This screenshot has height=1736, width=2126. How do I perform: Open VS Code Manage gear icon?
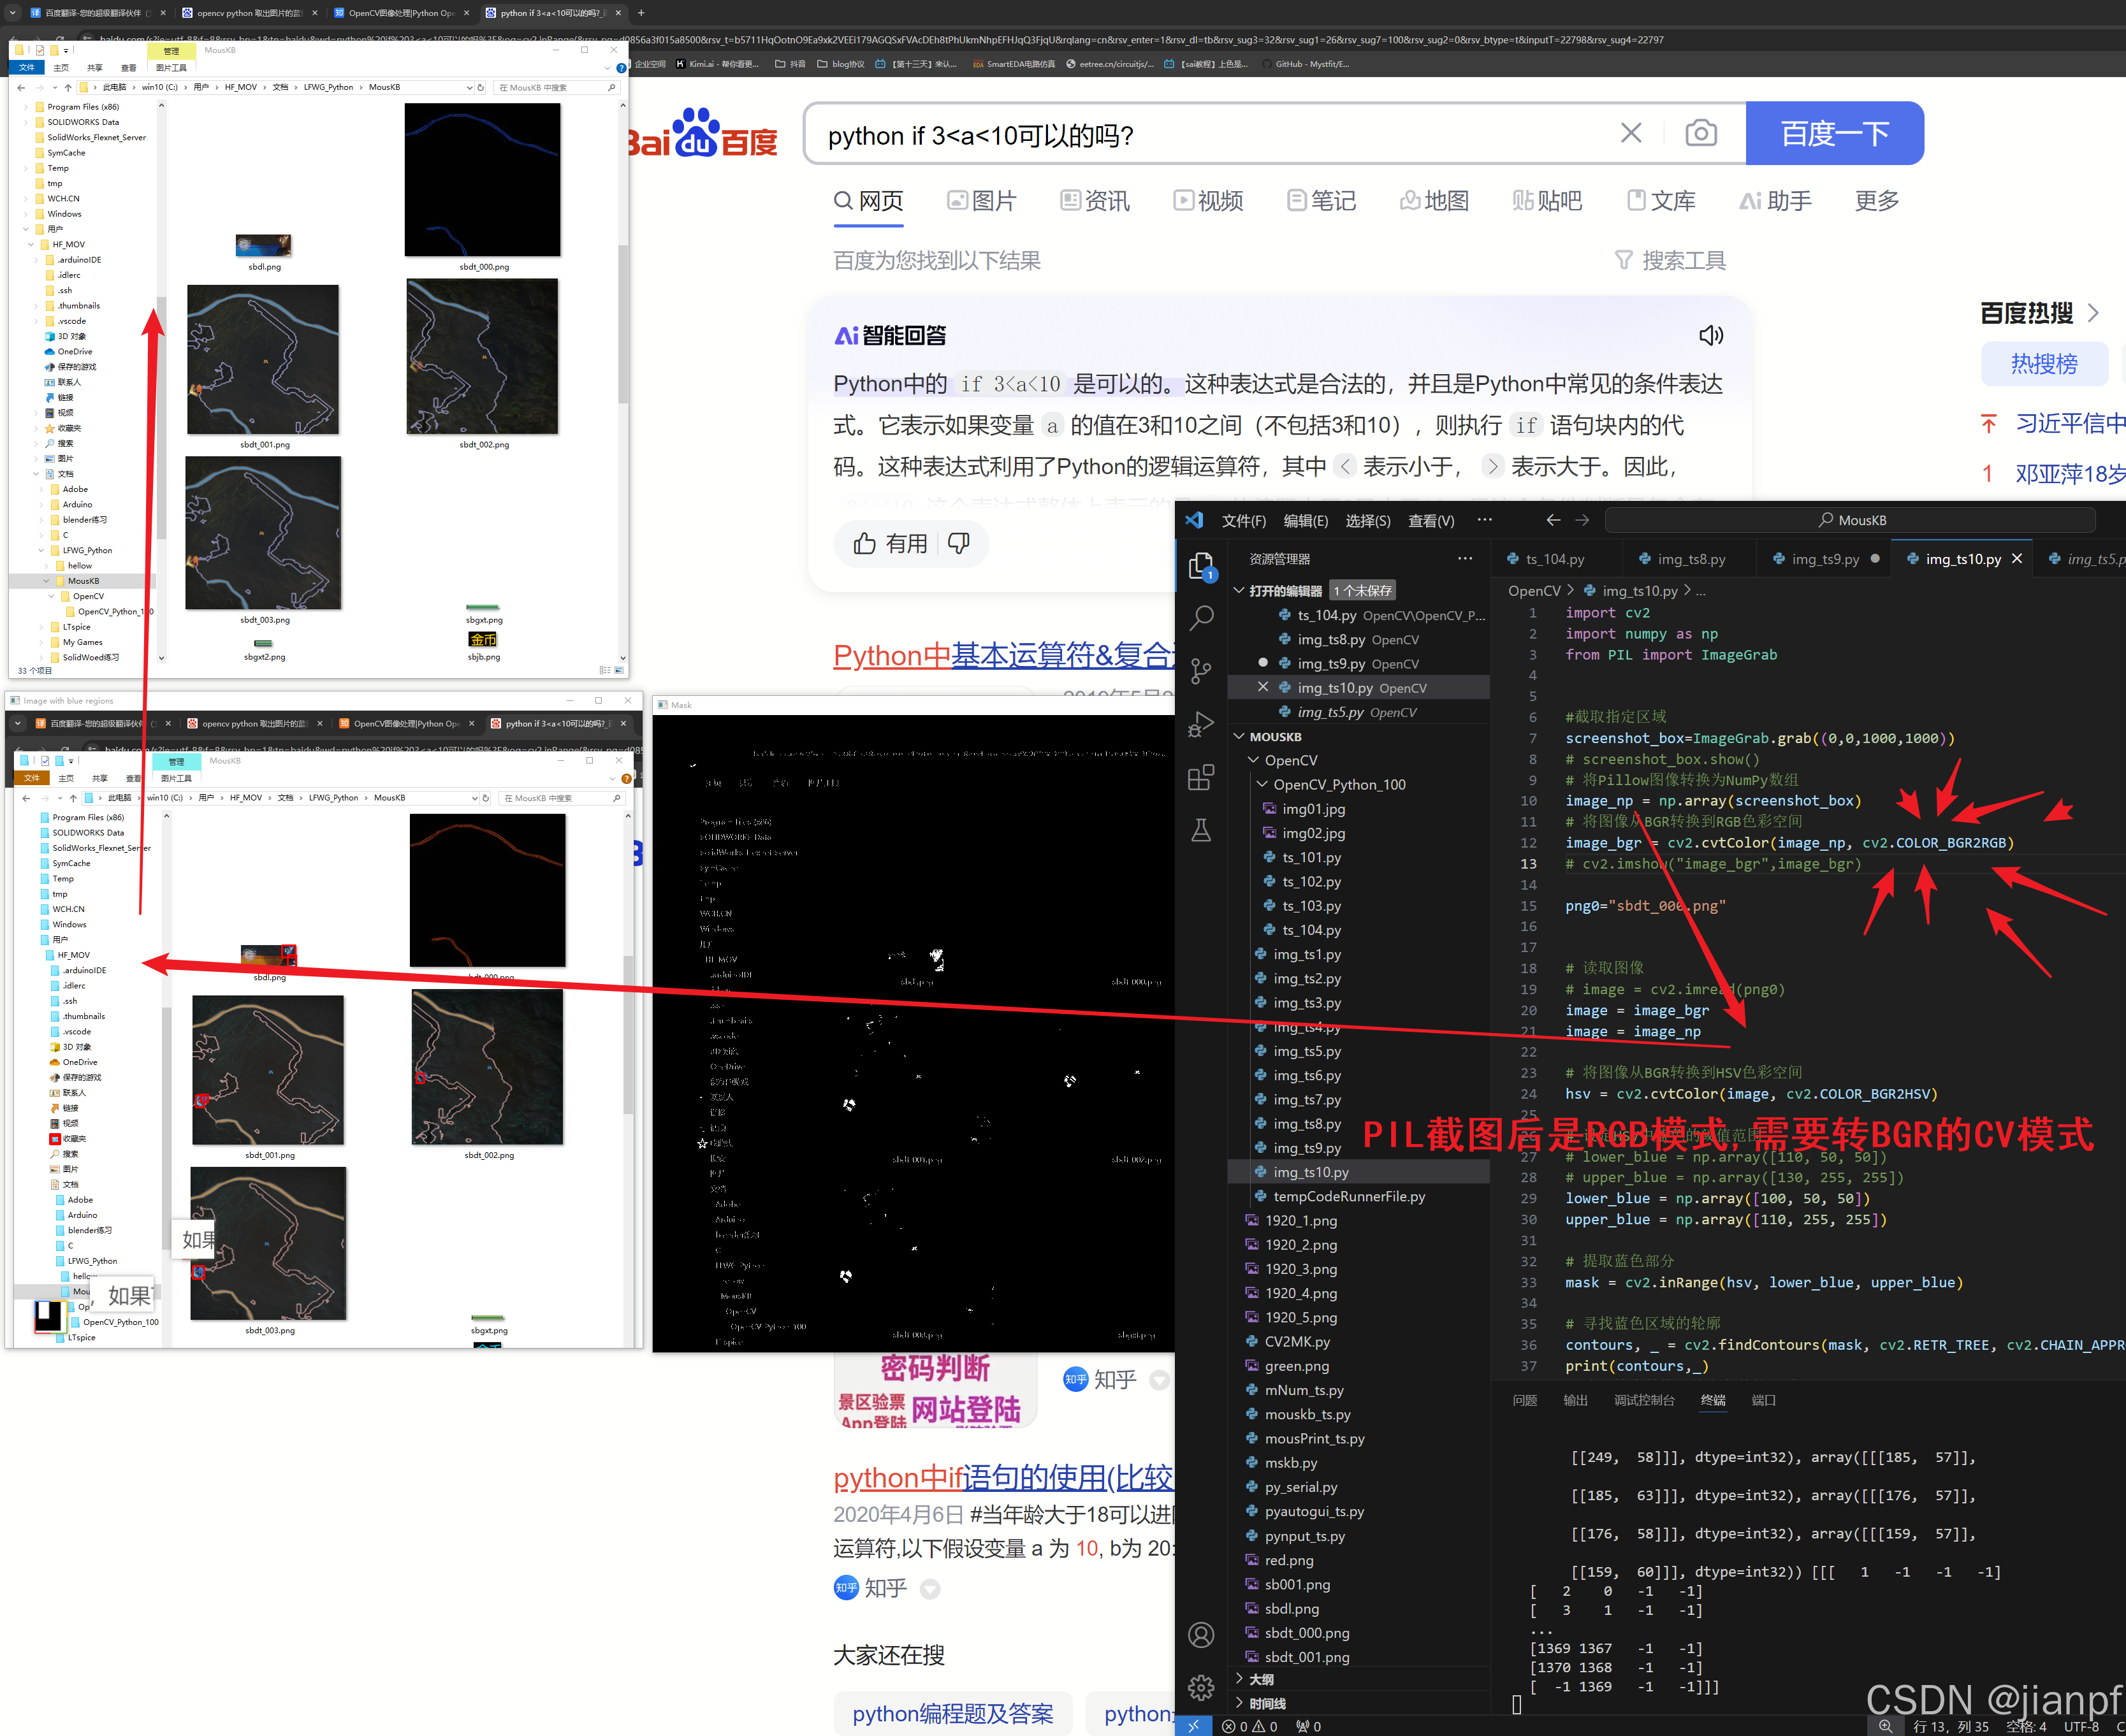1201,1687
